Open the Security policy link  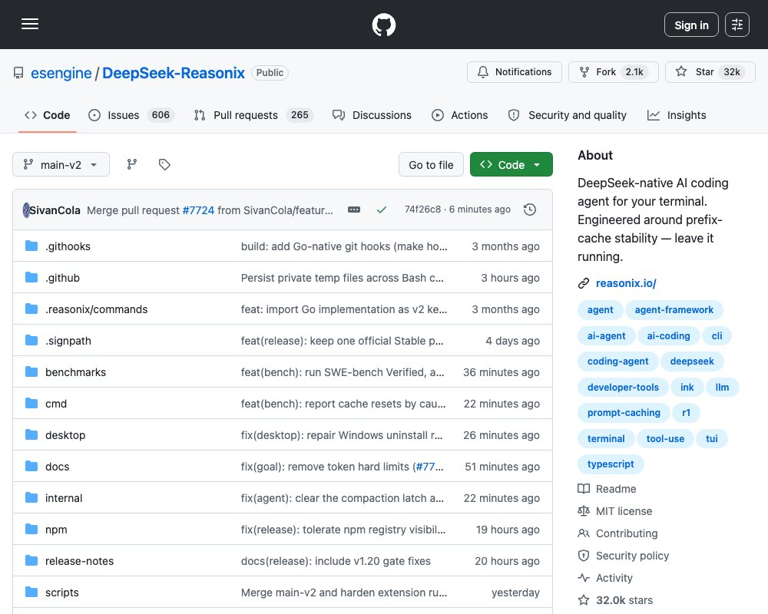(624, 556)
